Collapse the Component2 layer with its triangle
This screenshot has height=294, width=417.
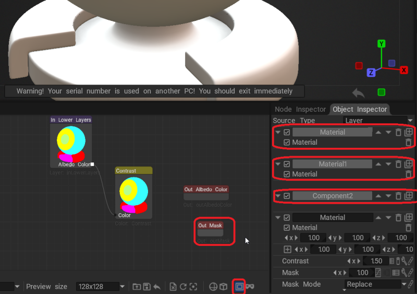tap(278, 196)
